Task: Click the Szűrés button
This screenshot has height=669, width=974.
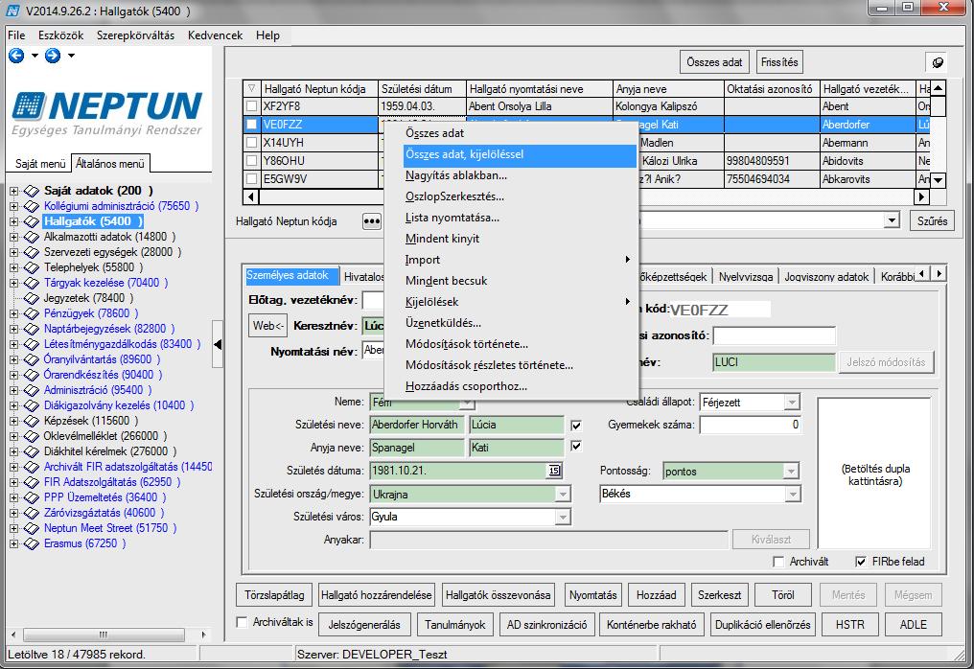Action: 933,221
